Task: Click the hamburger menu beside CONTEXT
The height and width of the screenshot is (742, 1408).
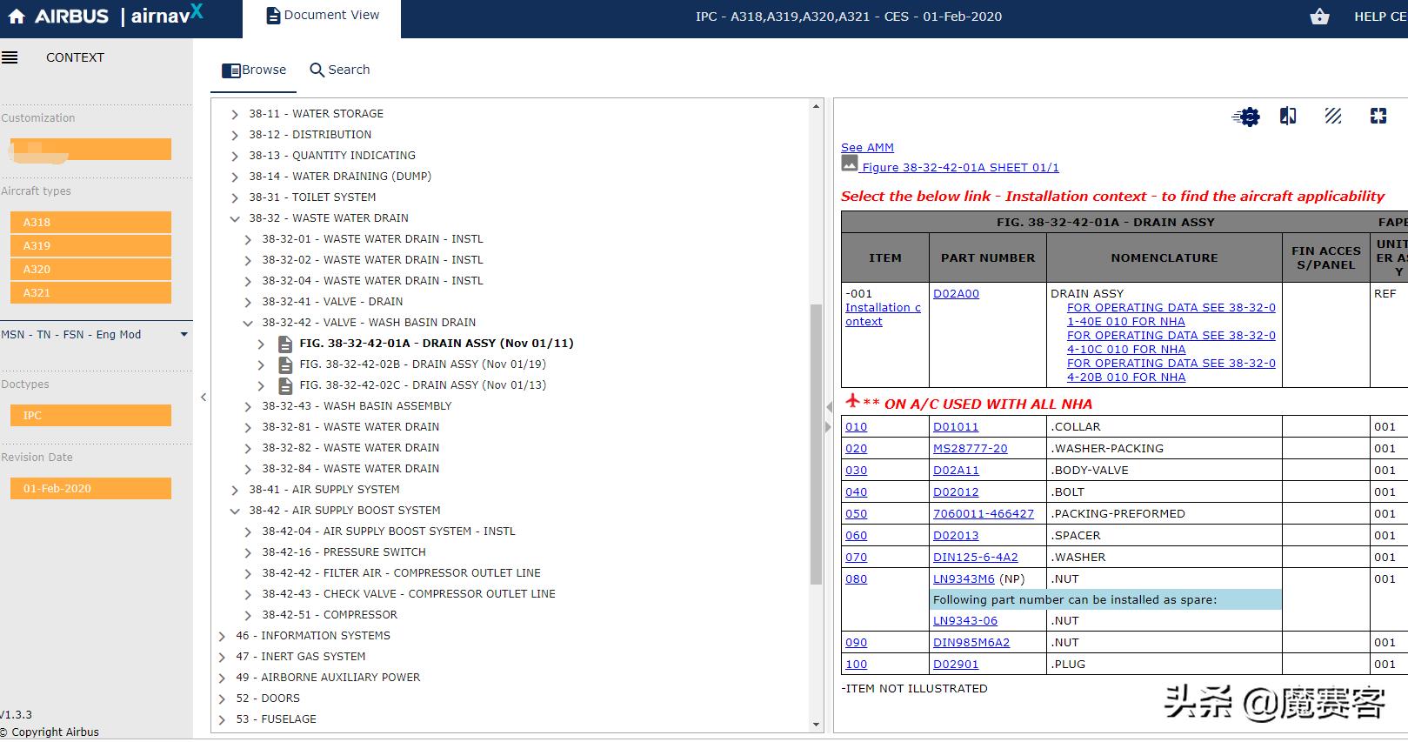Action: coord(10,57)
